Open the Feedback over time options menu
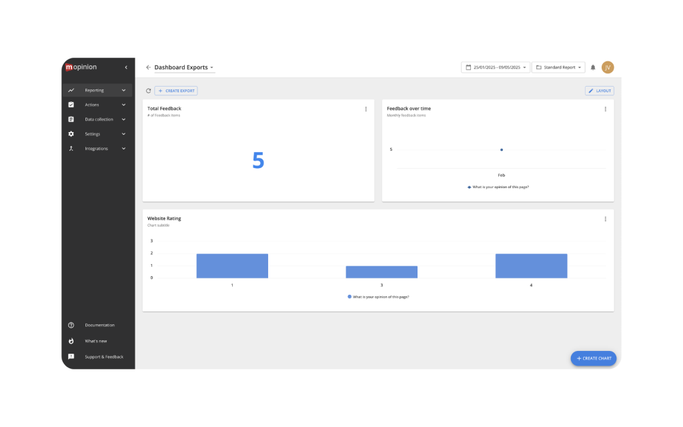Viewport: 683px width, 427px height. [x=605, y=109]
